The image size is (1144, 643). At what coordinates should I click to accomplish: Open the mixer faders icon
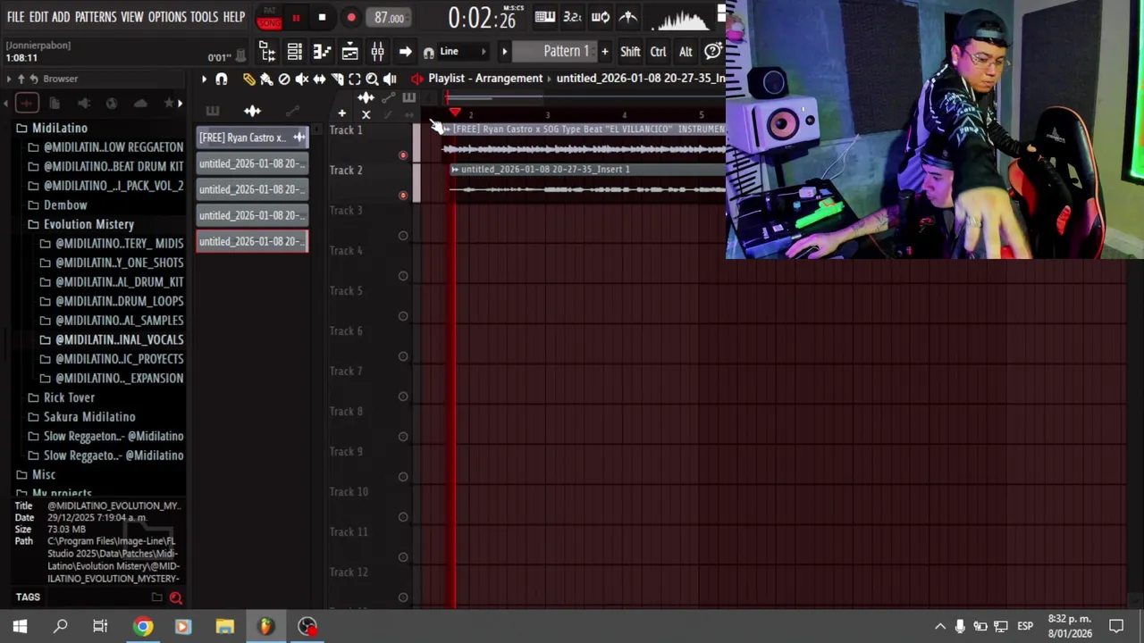click(377, 52)
